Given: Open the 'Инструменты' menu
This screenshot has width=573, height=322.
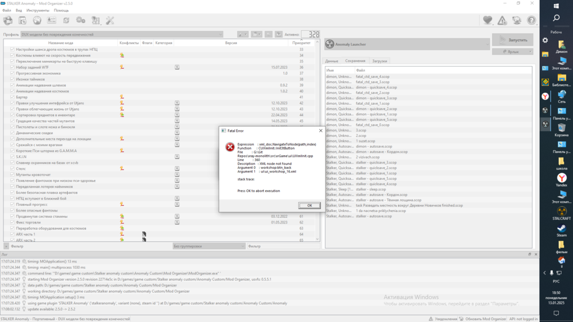Looking at the screenshot, I should pos(38,10).
